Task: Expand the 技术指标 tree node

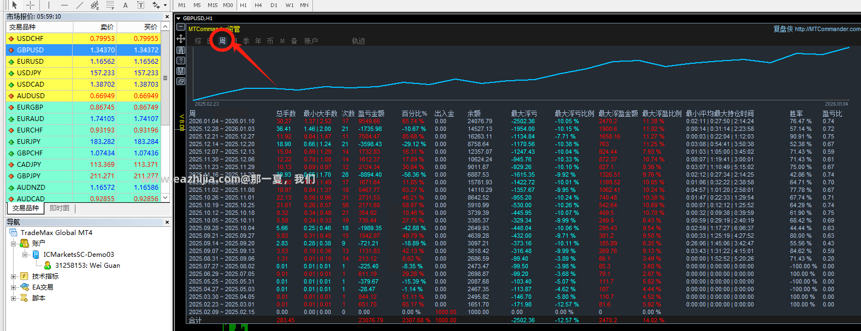Action: [14, 276]
